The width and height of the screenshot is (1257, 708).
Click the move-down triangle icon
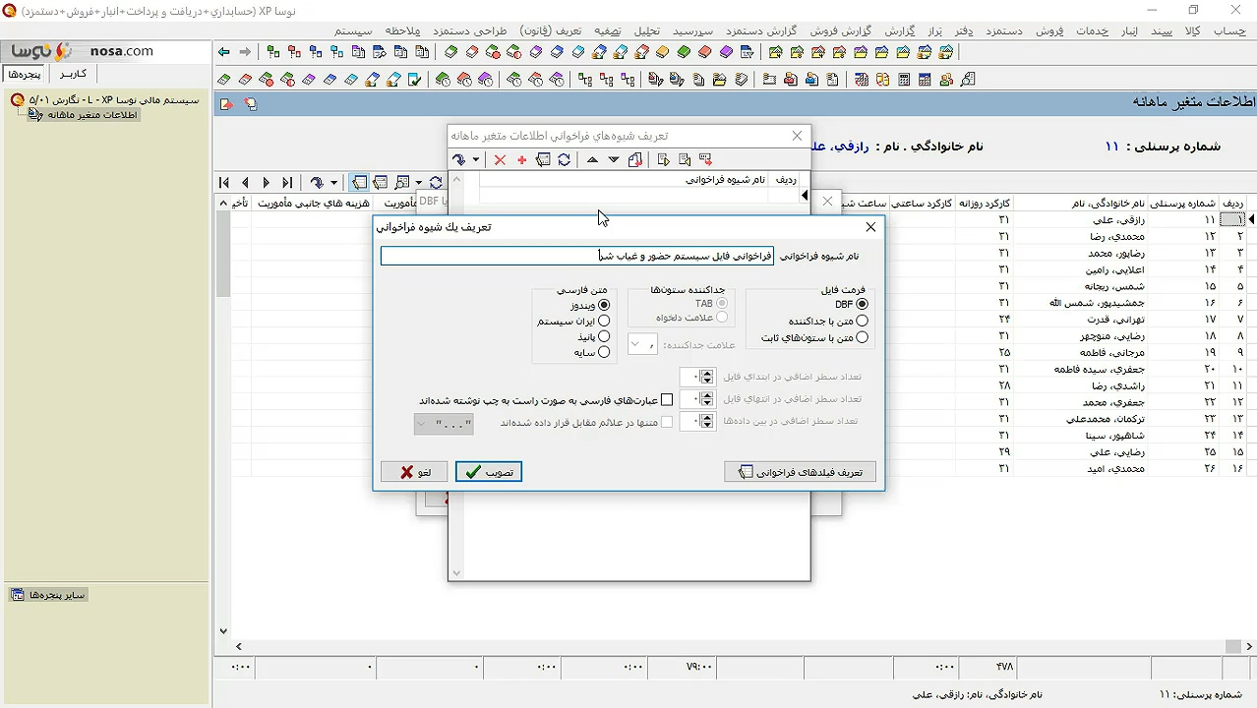click(614, 160)
